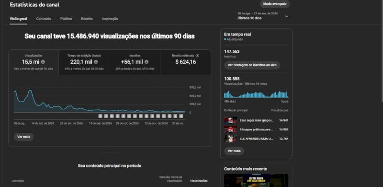This screenshot has width=383, height=187.
Task: Click the page vertical scrollbar
Action: click(x=382, y=51)
